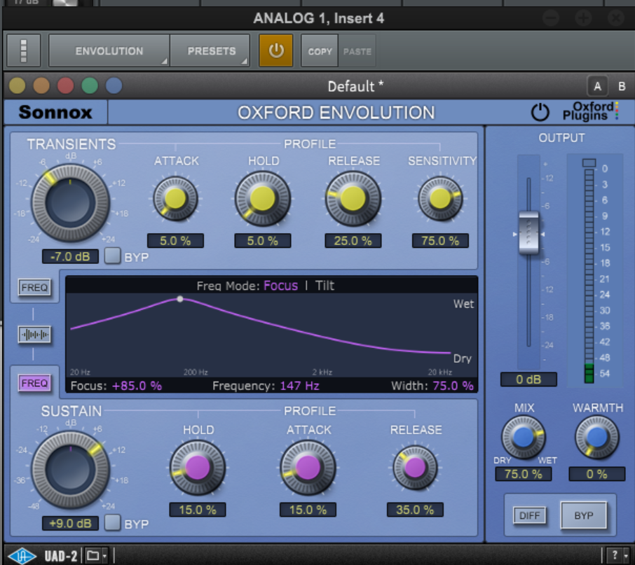Select the orange color dot

pos(41,85)
